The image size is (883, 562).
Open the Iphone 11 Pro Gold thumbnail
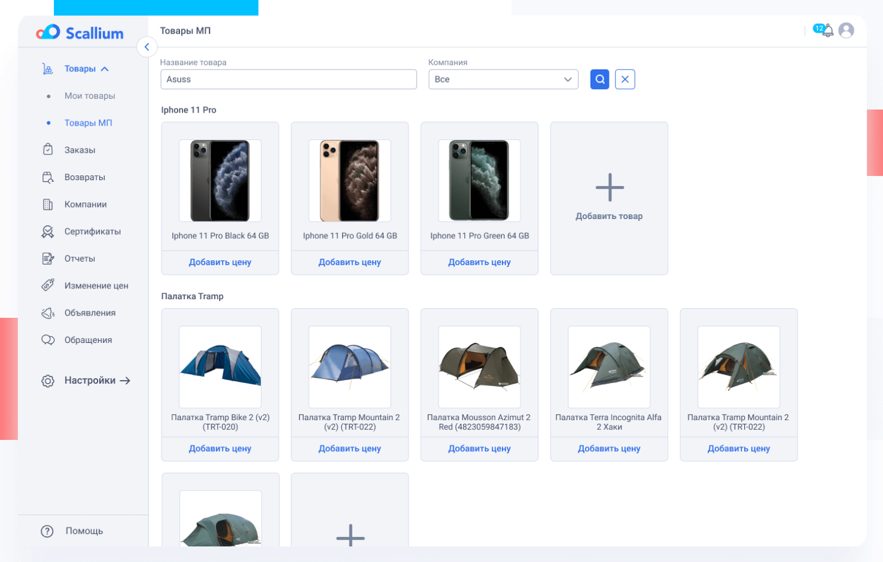349,181
